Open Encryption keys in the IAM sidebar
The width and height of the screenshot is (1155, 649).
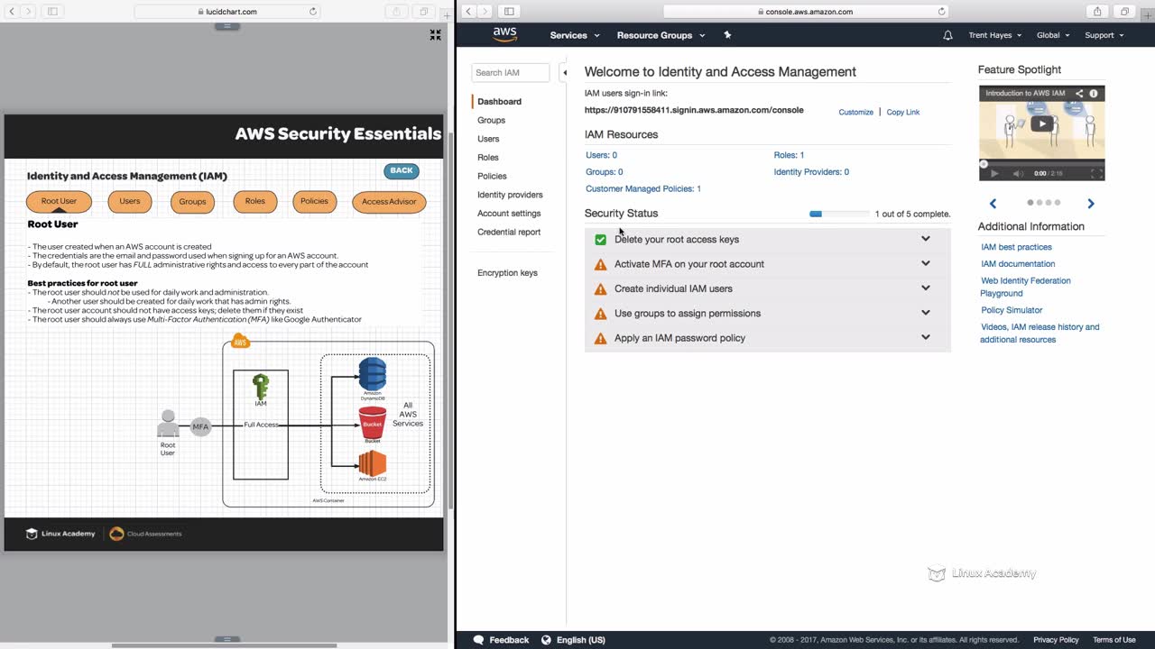[507, 273]
